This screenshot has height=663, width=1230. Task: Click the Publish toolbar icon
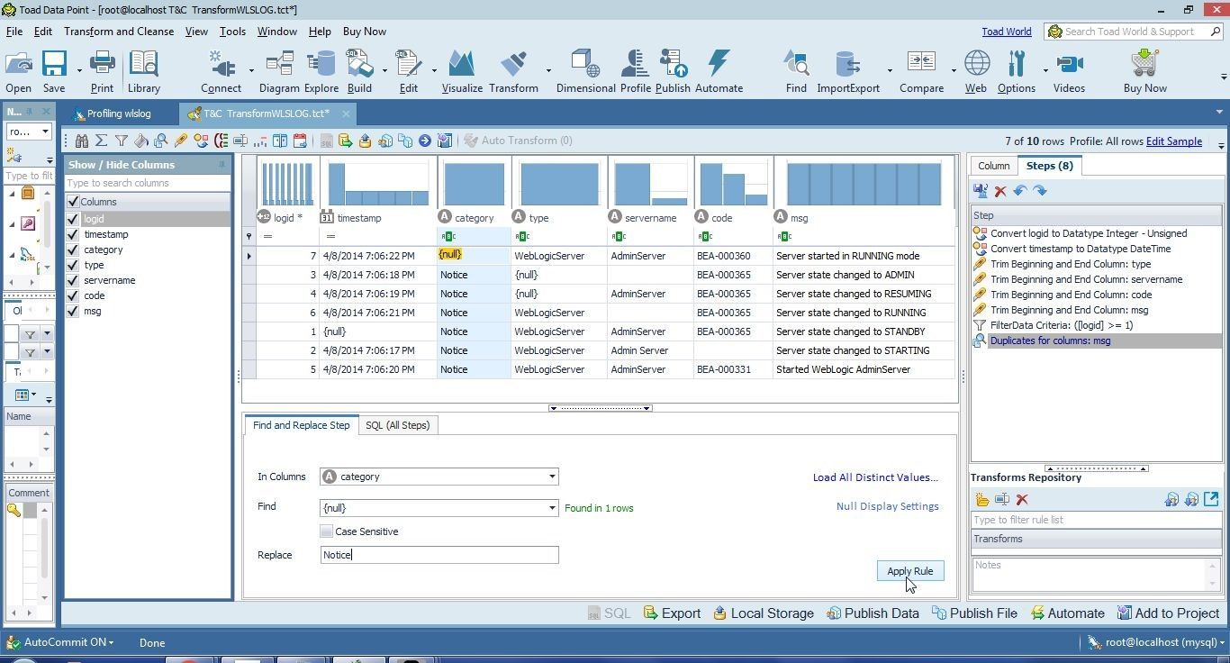[x=673, y=71]
